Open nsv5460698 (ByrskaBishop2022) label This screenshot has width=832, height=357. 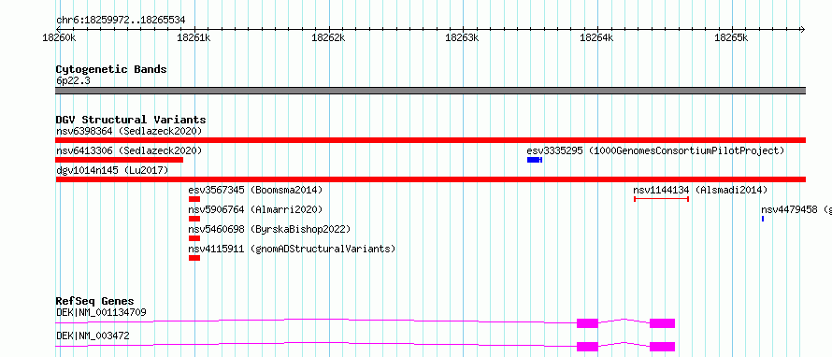pos(269,229)
